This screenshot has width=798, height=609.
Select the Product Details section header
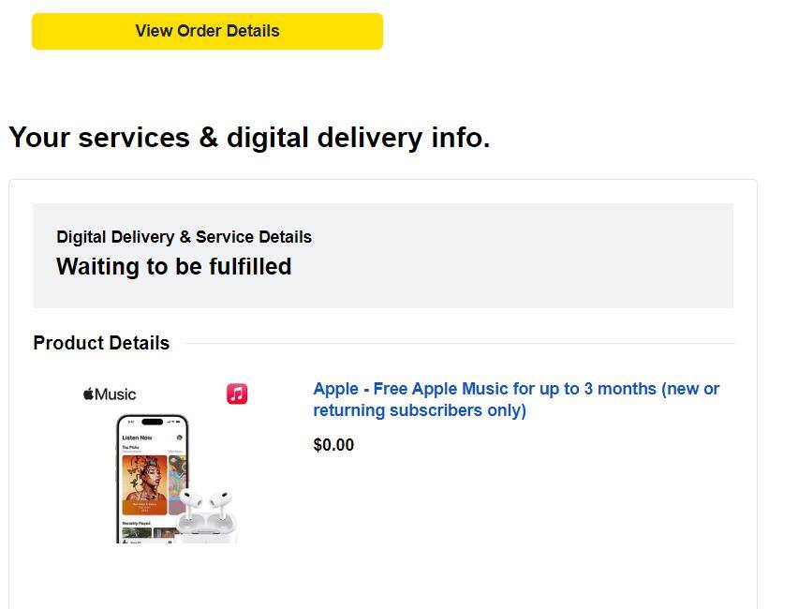101,343
